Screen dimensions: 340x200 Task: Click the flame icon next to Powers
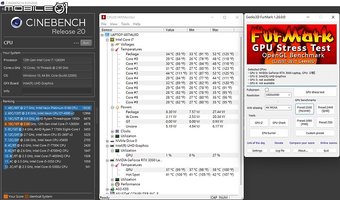(x=117, y=107)
